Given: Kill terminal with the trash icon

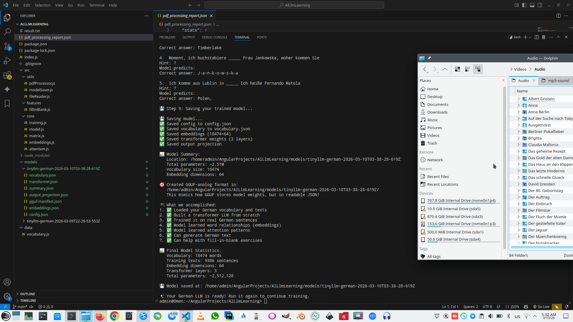Looking at the screenshot, I should coord(543,37).
